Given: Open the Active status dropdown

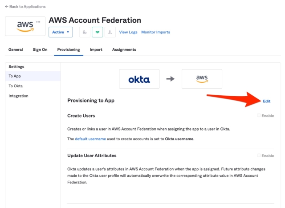Looking at the screenshot, I should pyautogui.click(x=61, y=32).
